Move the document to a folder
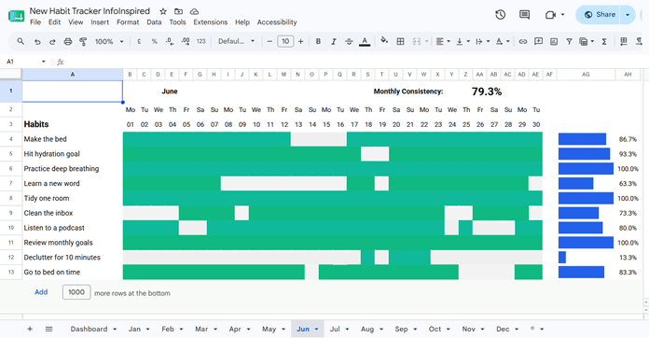This screenshot has height=338, width=649. pyautogui.click(x=178, y=11)
